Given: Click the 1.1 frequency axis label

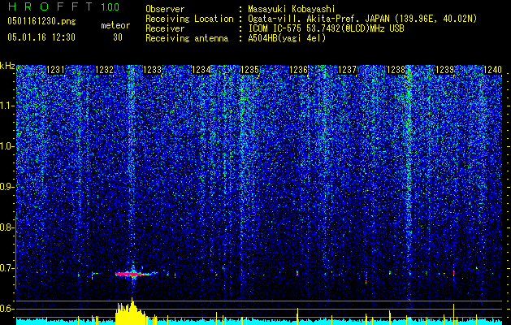Looking at the screenshot, I should tap(7, 106).
